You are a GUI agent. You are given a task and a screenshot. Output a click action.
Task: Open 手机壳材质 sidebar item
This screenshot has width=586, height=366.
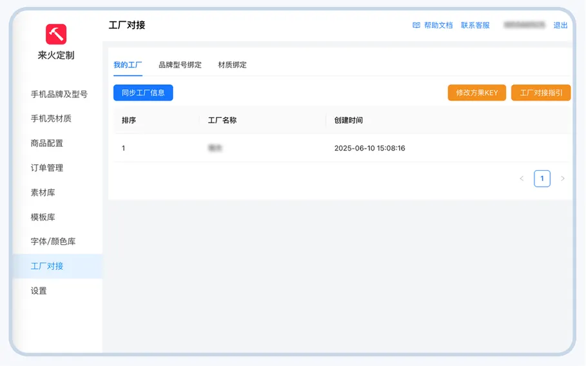(51, 119)
